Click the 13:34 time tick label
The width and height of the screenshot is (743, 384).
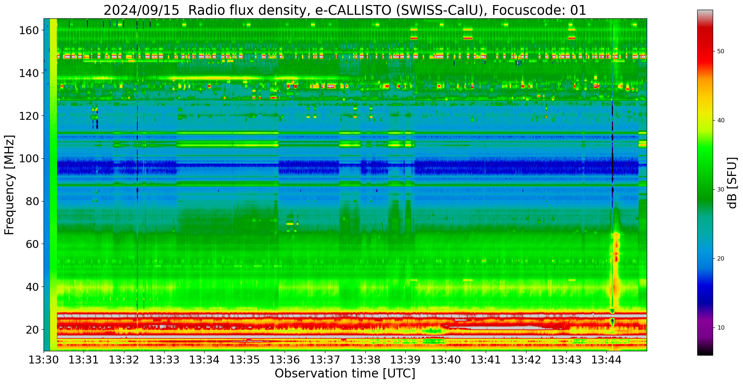(205, 360)
